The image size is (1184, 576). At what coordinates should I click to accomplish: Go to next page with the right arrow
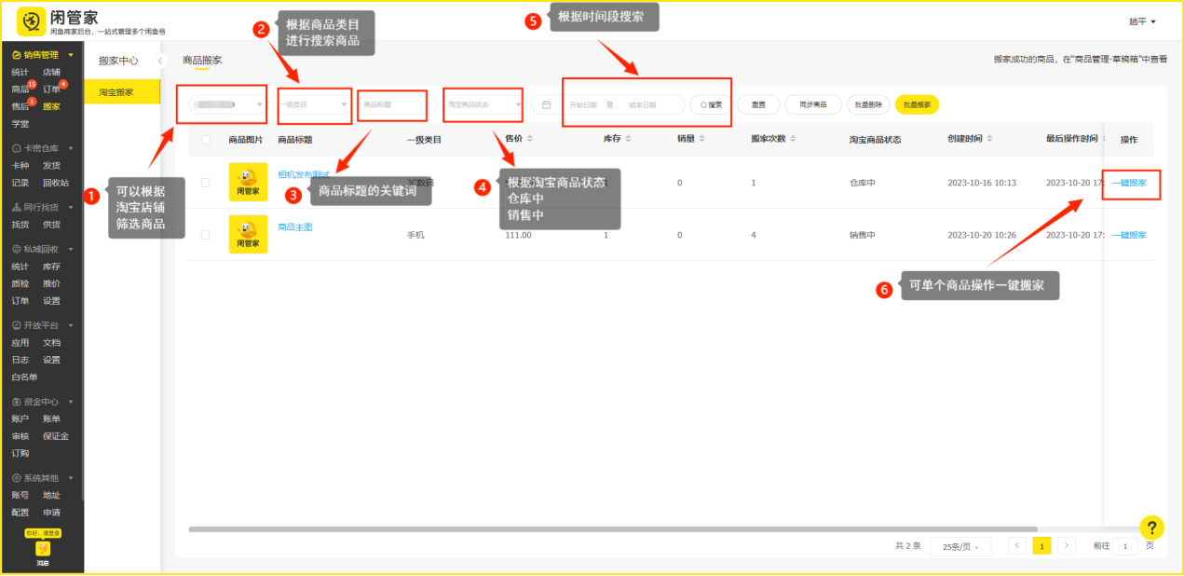(x=1067, y=546)
